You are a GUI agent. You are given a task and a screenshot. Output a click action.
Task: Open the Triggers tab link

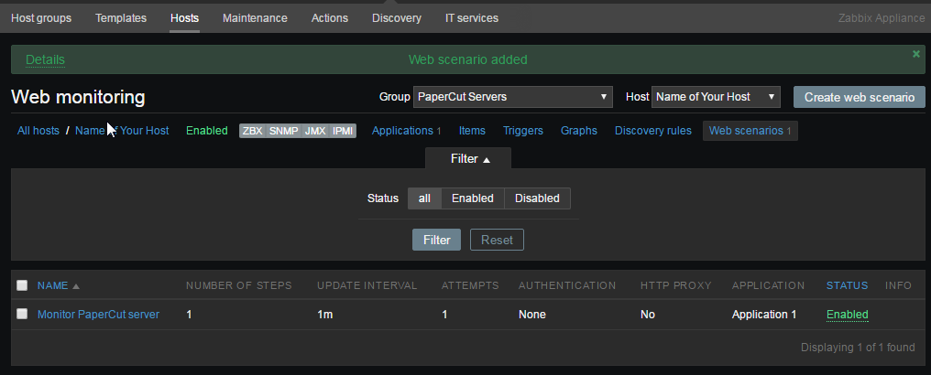point(523,131)
